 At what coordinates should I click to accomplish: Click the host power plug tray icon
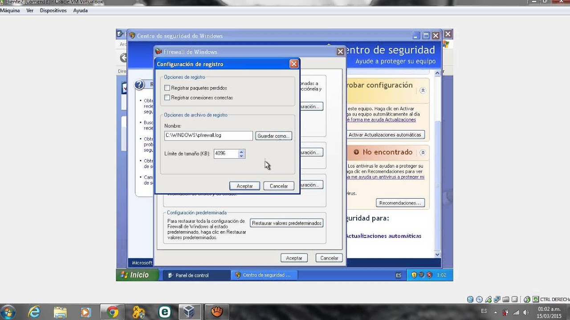point(506,312)
